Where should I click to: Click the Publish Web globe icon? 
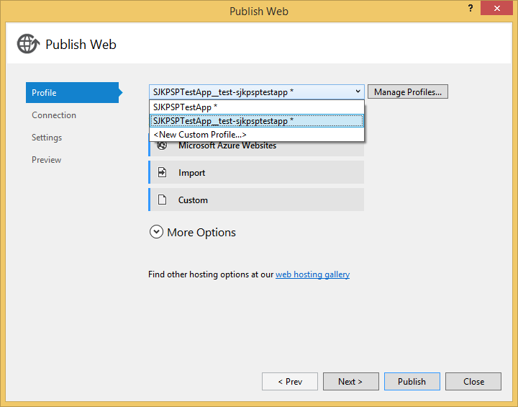pos(28,44)
